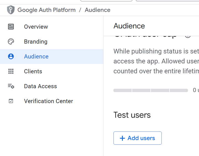The image size is (199, 156).
Task: Select the Audience sidebar label
Action: [x=36, y=57]
